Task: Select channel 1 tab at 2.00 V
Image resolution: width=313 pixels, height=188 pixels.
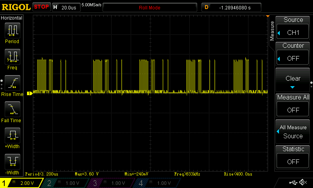Action: pos(22,183)
